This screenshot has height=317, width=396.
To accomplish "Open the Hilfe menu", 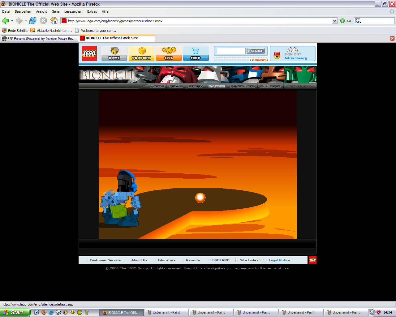I will coord(105,11).
